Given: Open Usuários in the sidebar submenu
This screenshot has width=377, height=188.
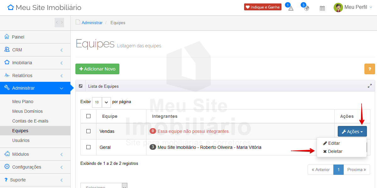Looking at the screenshot, I should [x=21, y=140].
